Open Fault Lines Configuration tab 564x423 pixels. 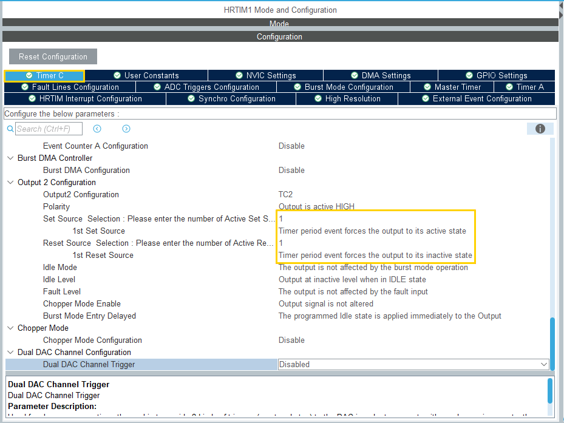click(x=70, y=87)
